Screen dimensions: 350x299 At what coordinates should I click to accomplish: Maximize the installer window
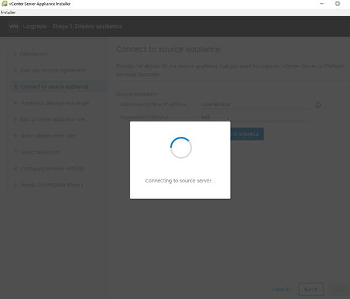[x=338, y=4]
